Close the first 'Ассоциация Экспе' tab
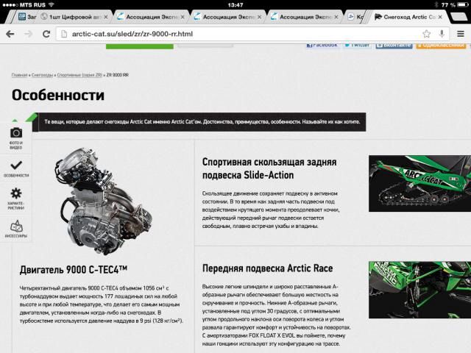Image resolution: width=471 pixels, height=353 pixels. tap(183, 17)
